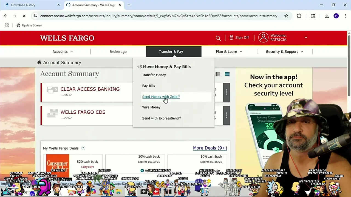Switch to the Download history tab
The width and height of the screenshot is (351, 197).
point(32,5)
